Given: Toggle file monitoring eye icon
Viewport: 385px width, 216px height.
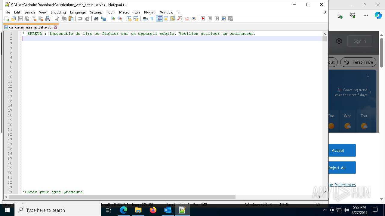Looking at the screenshot, I should [x=194, y=19].
